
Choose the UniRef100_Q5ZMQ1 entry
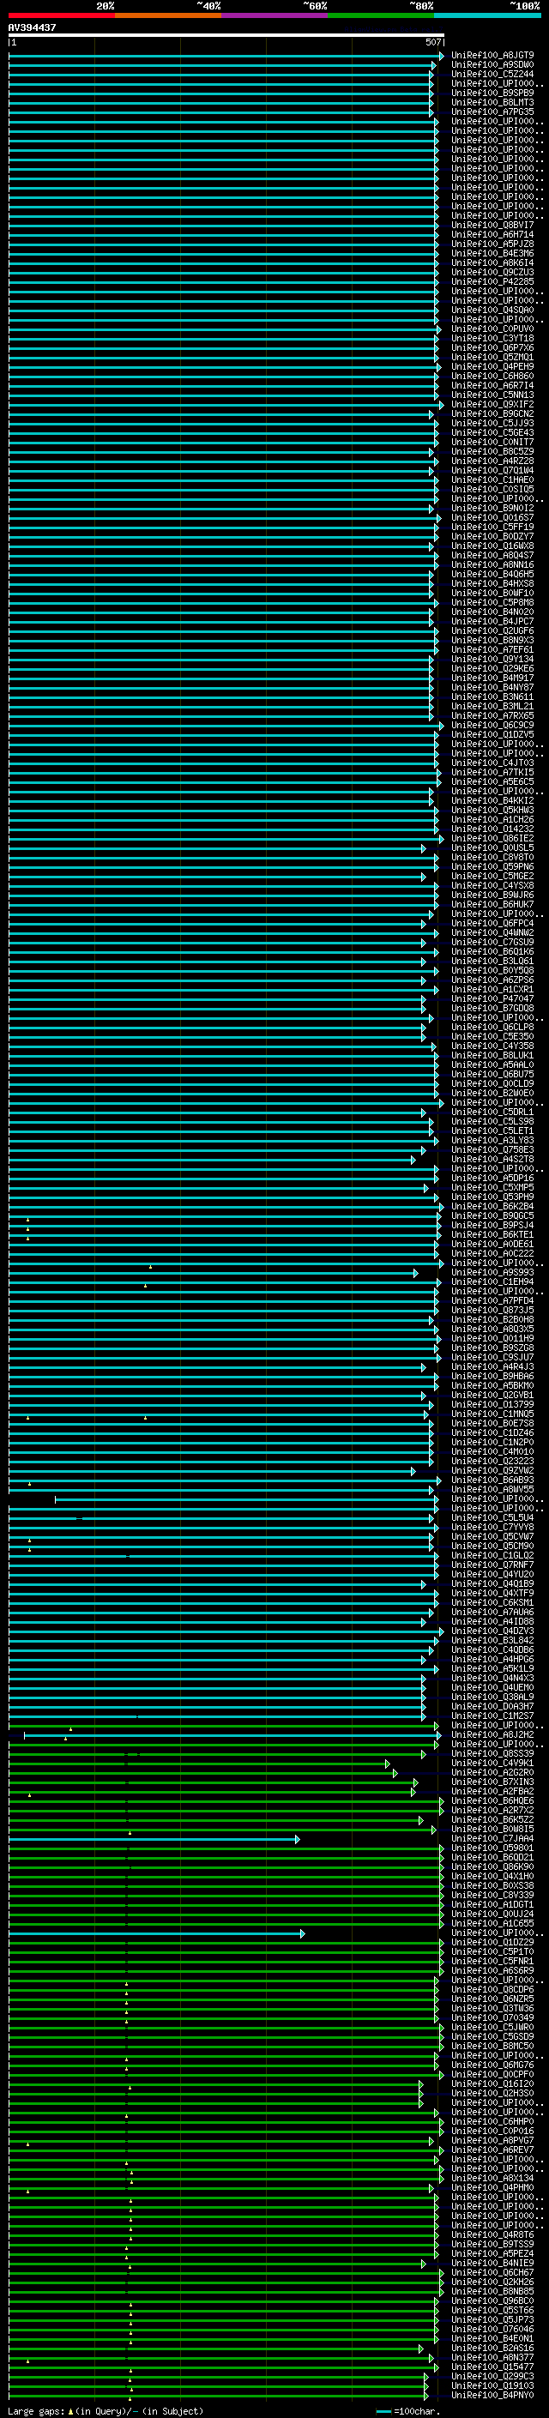pos(492,358)
